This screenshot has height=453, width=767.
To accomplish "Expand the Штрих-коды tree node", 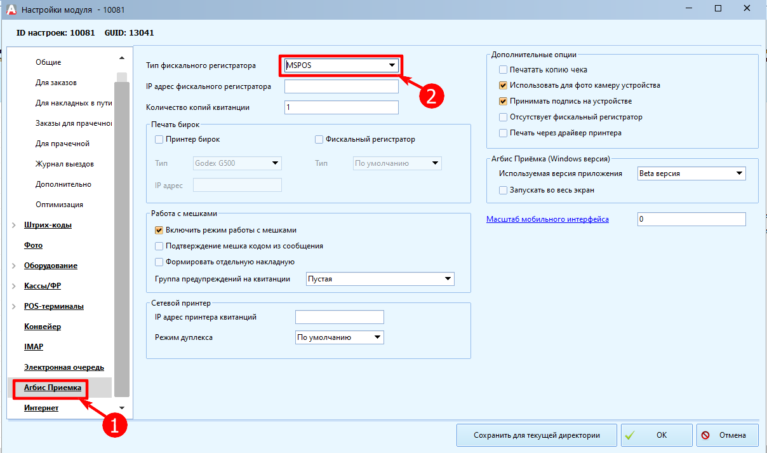I will click(15, 225).
